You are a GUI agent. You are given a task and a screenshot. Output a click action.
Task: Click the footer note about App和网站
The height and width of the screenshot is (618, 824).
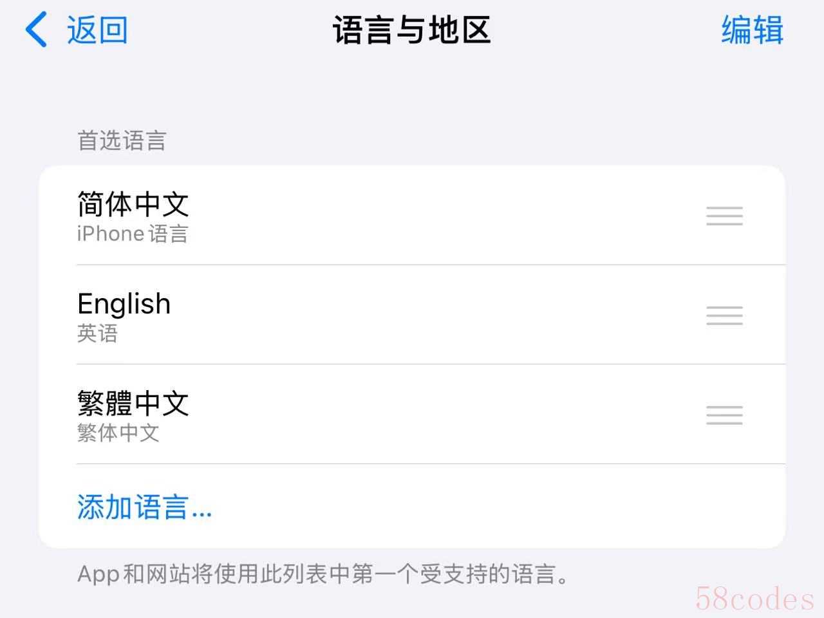pyautogui.click(x=323, y=574)
